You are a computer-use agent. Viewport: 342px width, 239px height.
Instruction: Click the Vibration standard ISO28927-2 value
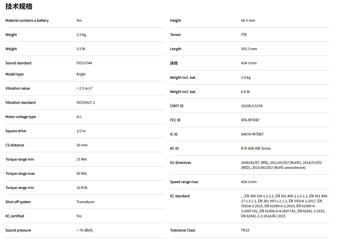coord(86,103)
